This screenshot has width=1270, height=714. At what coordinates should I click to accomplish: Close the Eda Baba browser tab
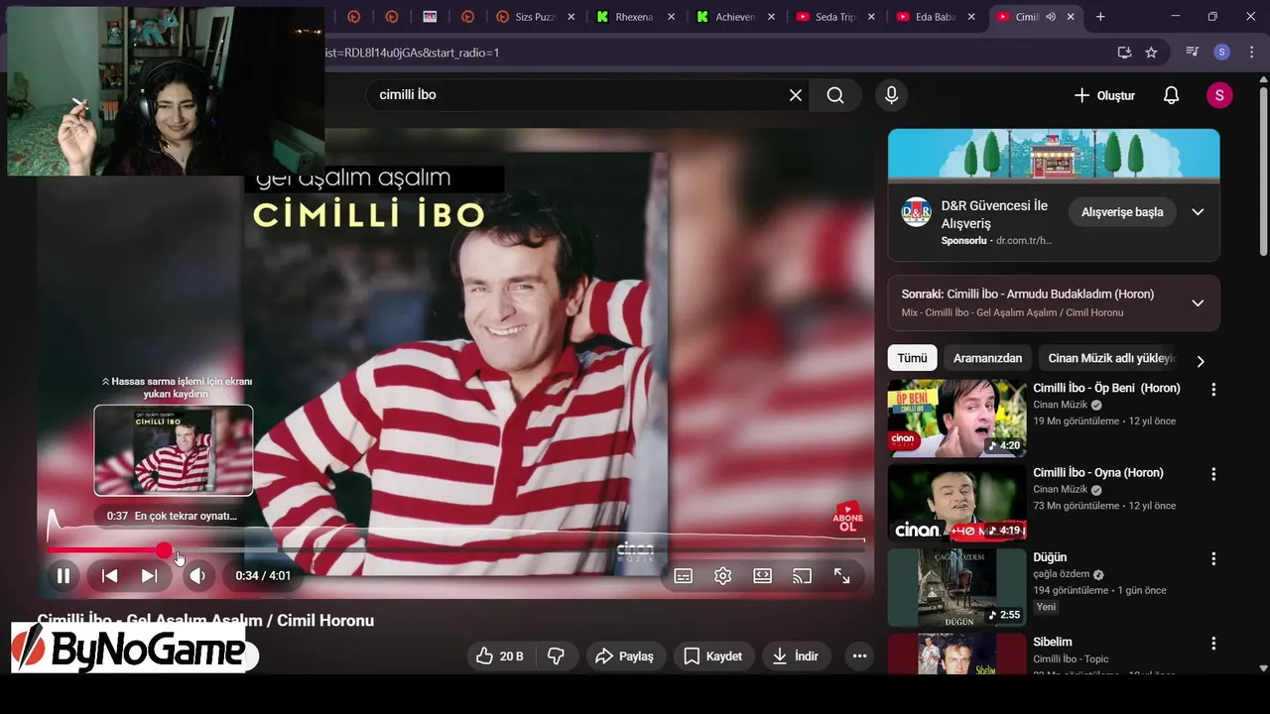click(x=971, y=17)
